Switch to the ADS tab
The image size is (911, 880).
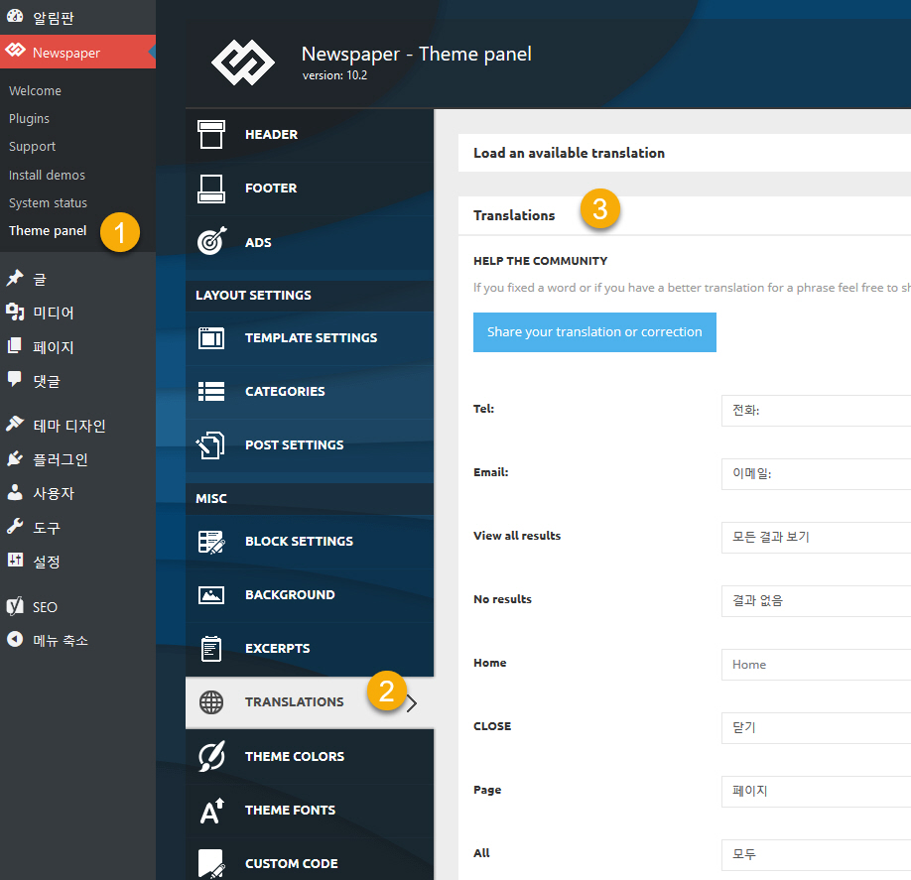click(x=309, y=242)
